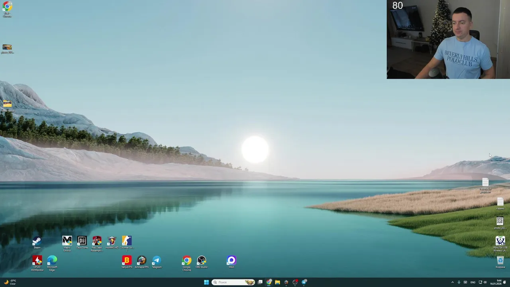The image size is (510, 287).
Task: Switch the ENG input language indicator
Action: point(473,282)
